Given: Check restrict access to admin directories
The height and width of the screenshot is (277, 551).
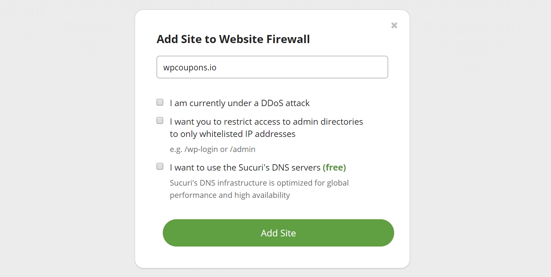Looking at the screenshot, I should (x=160, y=120).
